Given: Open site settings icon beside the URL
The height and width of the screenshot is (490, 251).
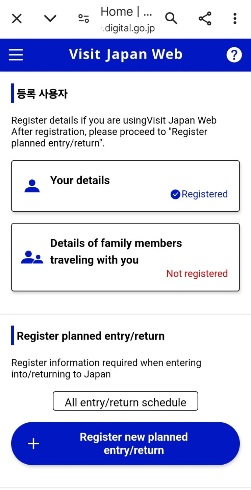Looking at the screenshot, I should (83, 19).
